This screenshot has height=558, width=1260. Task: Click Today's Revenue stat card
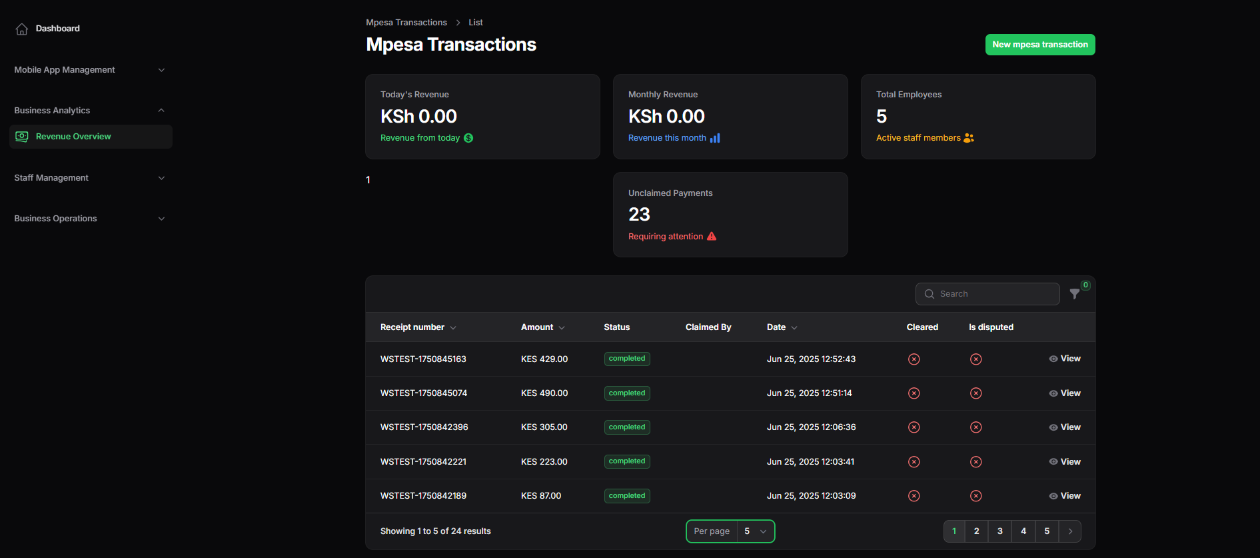[x=482, y=117]
